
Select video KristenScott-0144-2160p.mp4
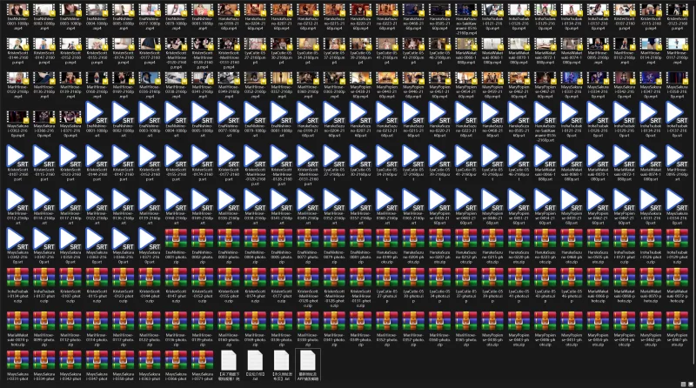point(17,51)
